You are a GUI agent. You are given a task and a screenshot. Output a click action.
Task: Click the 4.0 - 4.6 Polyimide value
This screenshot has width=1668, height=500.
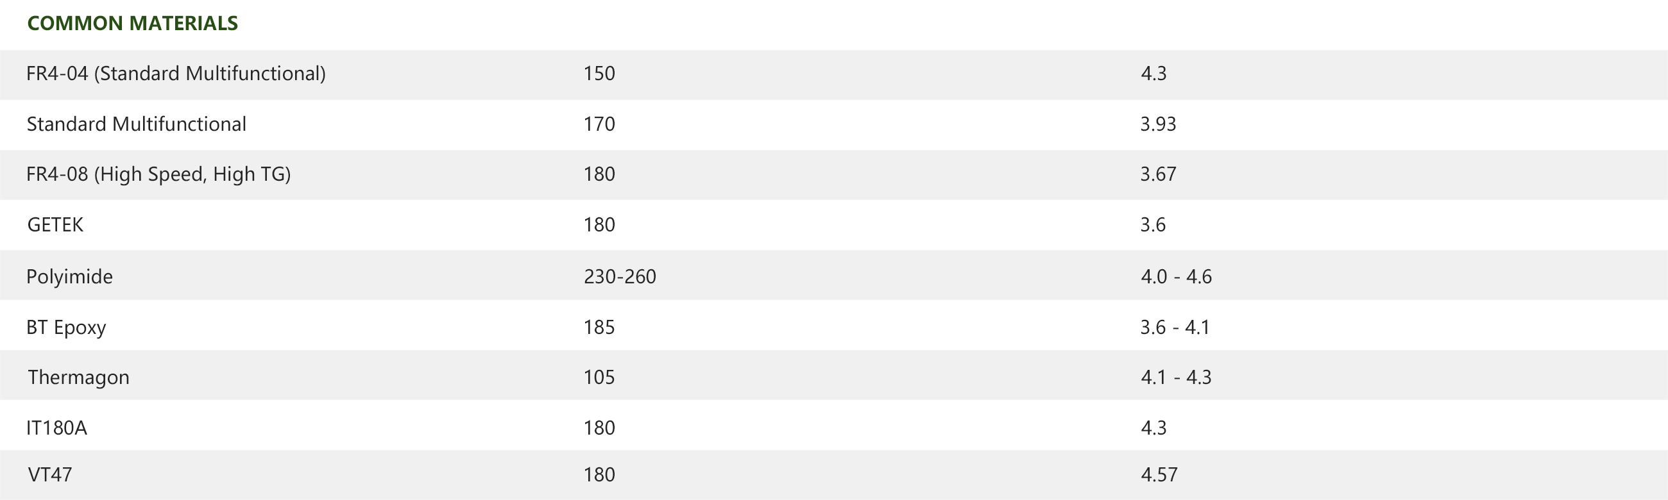point(1176,276)
